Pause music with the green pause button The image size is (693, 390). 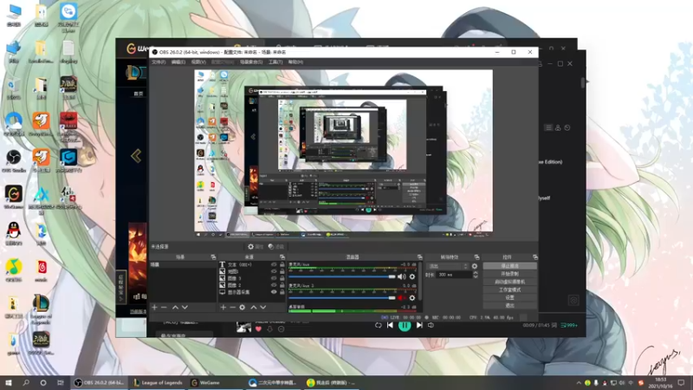pyautogui.click(x=405, y=326)
